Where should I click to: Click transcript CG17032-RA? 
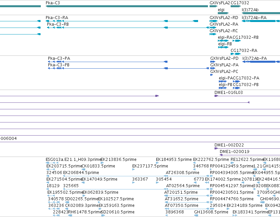[236, 54]
